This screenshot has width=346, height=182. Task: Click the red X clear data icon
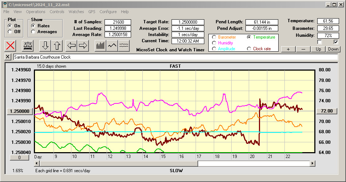coord(11,45)
